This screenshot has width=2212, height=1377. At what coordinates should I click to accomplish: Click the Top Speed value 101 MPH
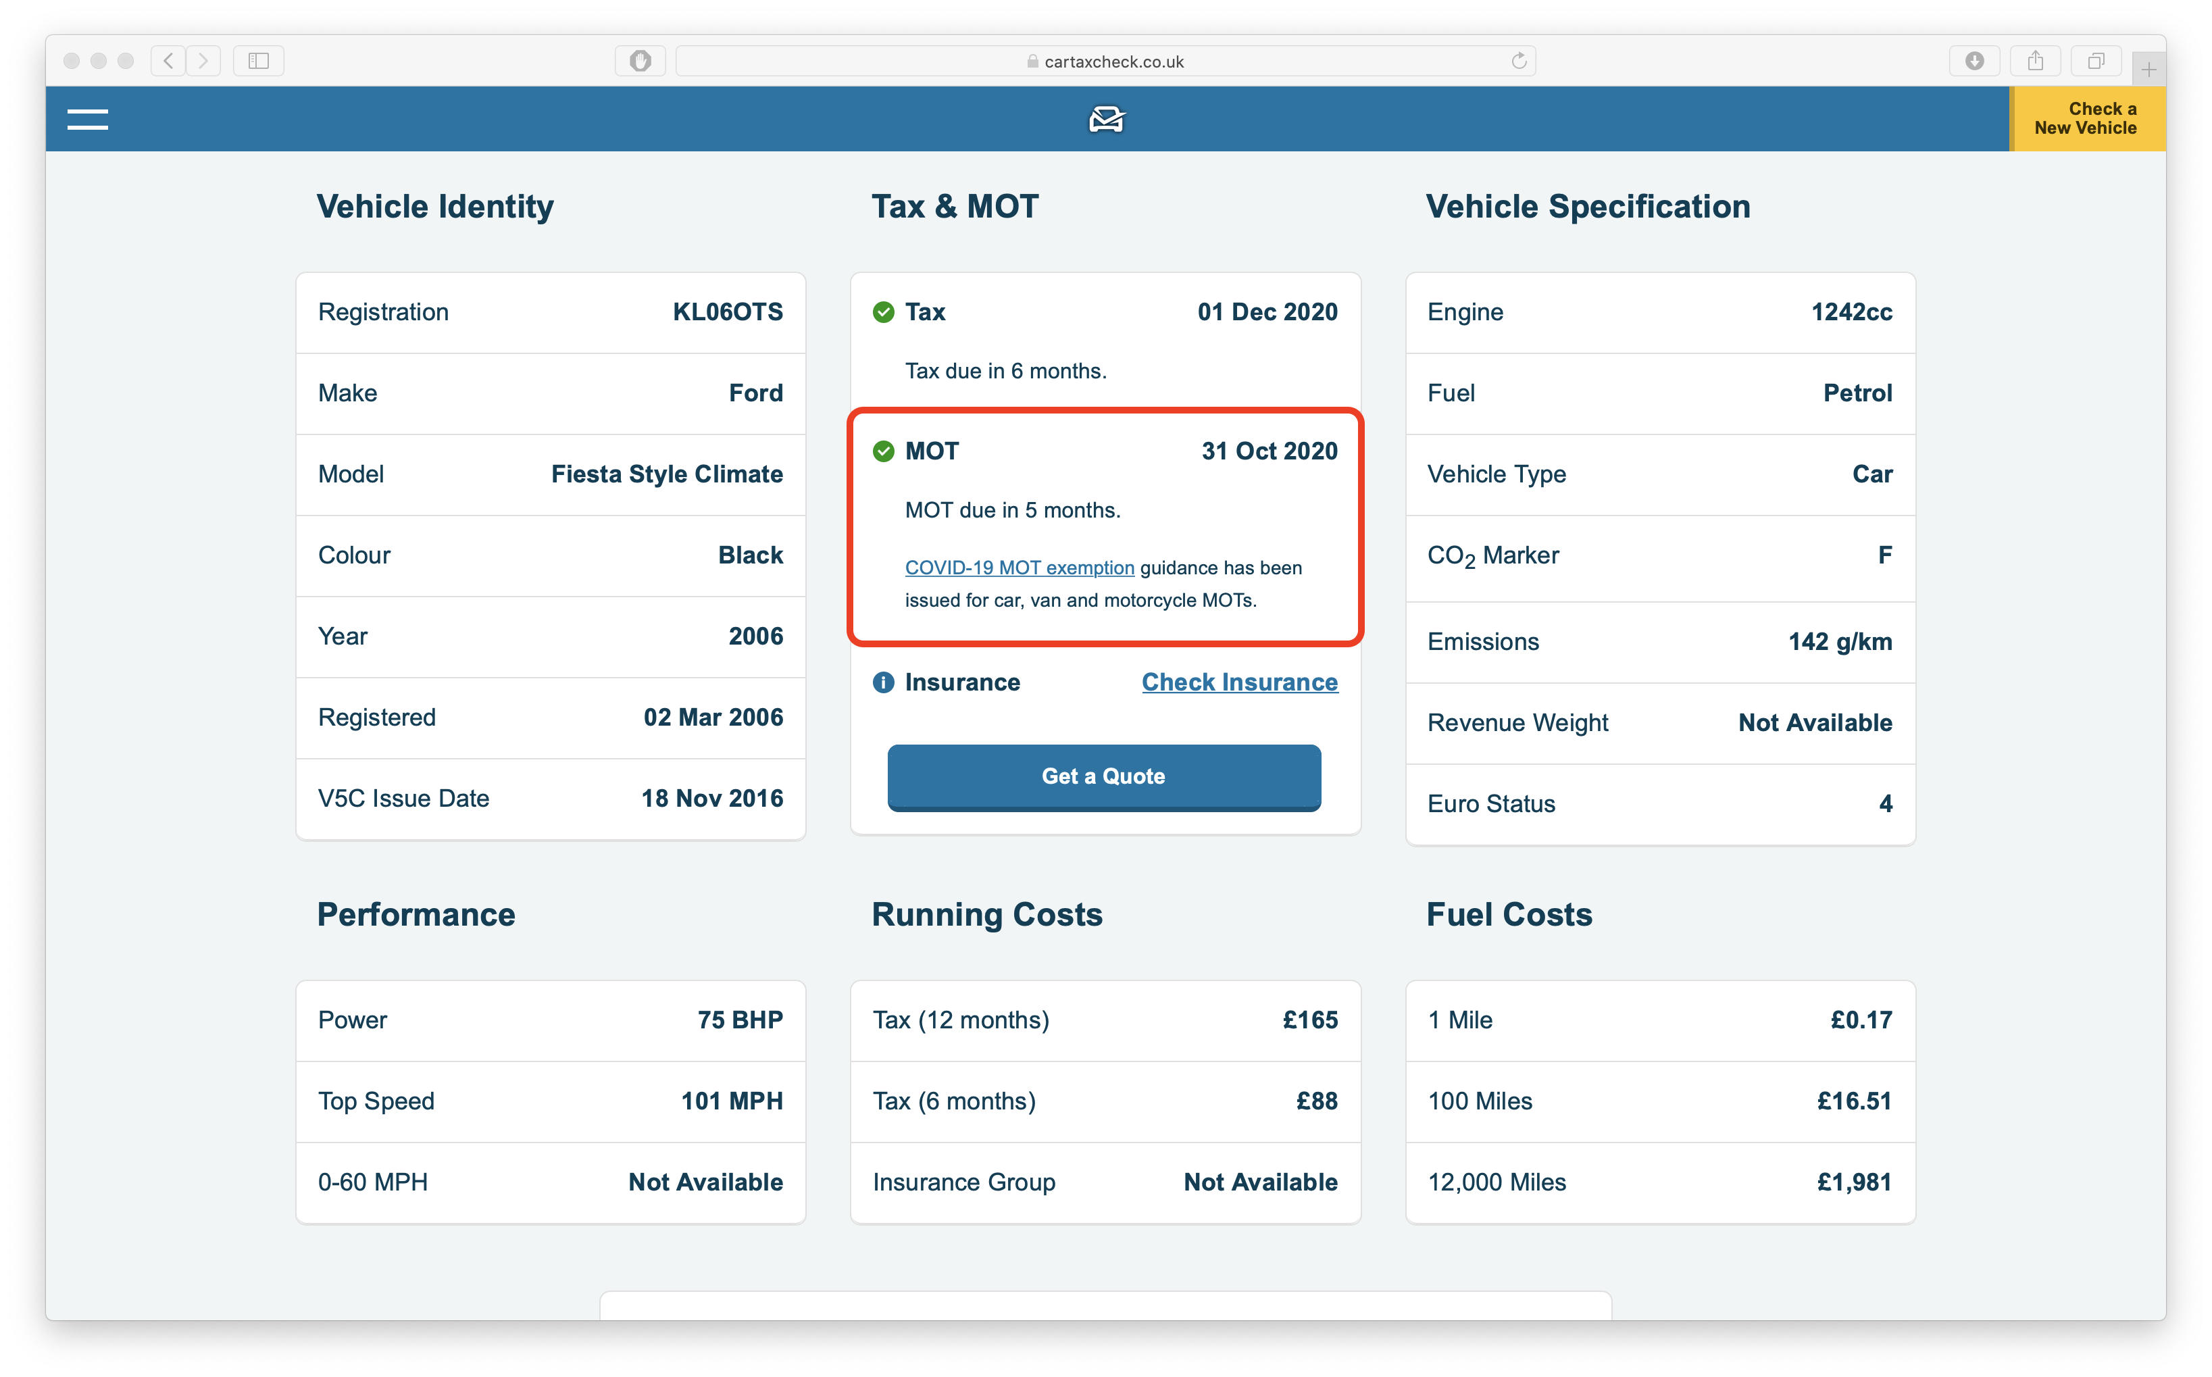click(732, 1101)
